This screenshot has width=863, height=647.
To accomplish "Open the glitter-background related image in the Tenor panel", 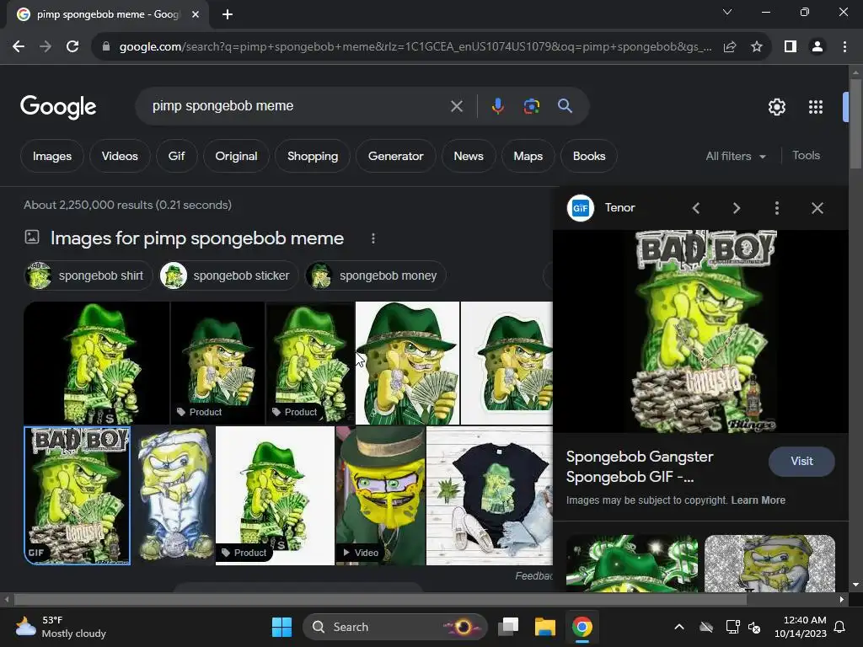I will [x=769, y=563].
